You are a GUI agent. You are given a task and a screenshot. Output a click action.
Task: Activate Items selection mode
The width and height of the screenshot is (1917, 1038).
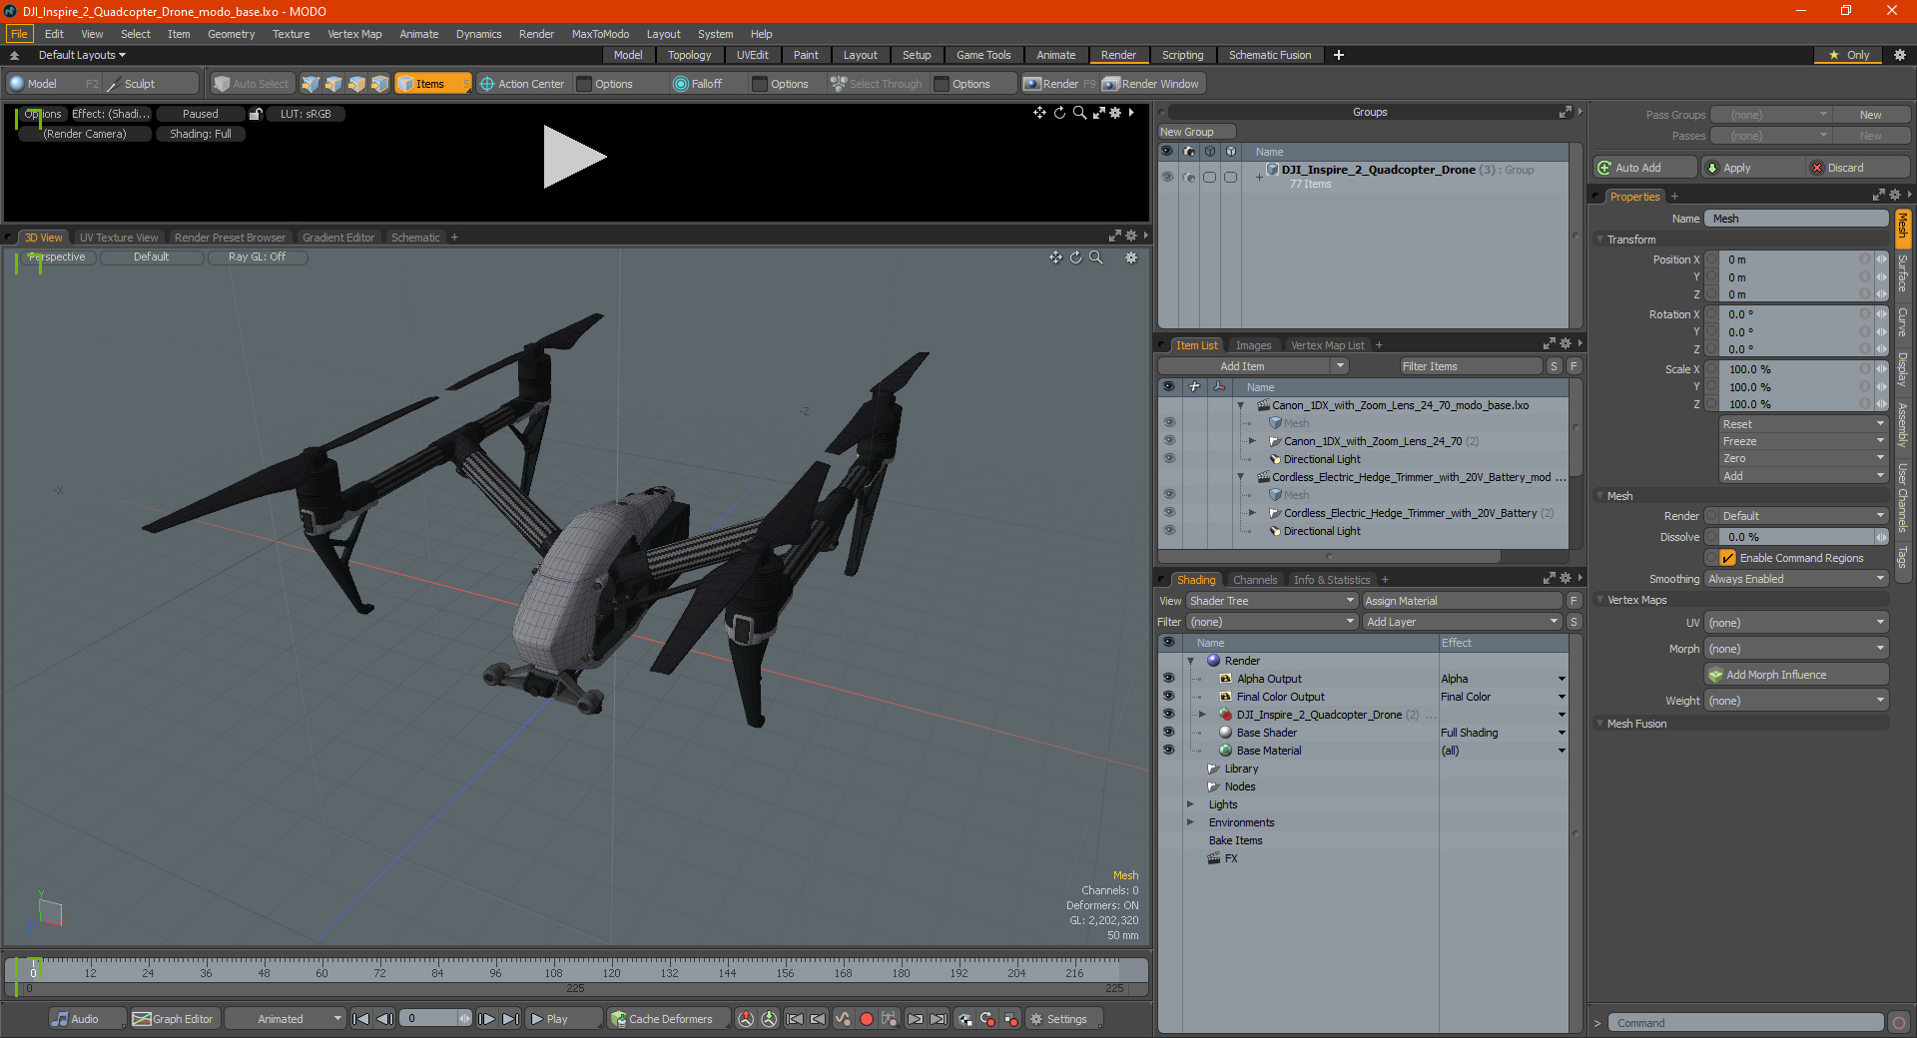432,84
